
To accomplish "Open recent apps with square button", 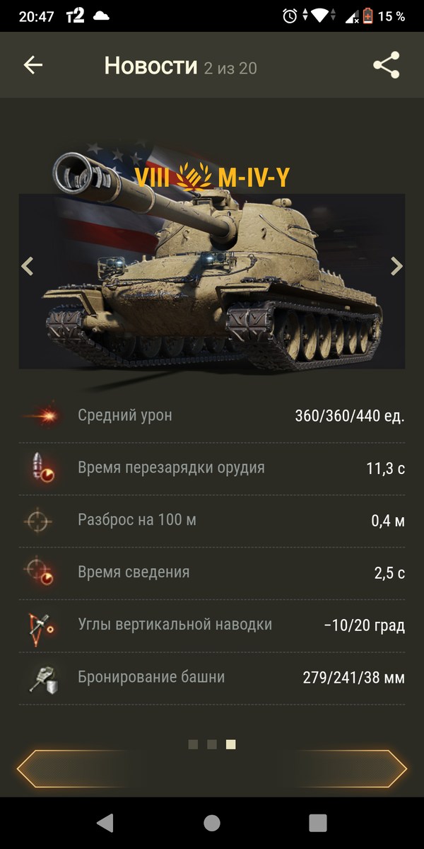I will tap(318, 822).
